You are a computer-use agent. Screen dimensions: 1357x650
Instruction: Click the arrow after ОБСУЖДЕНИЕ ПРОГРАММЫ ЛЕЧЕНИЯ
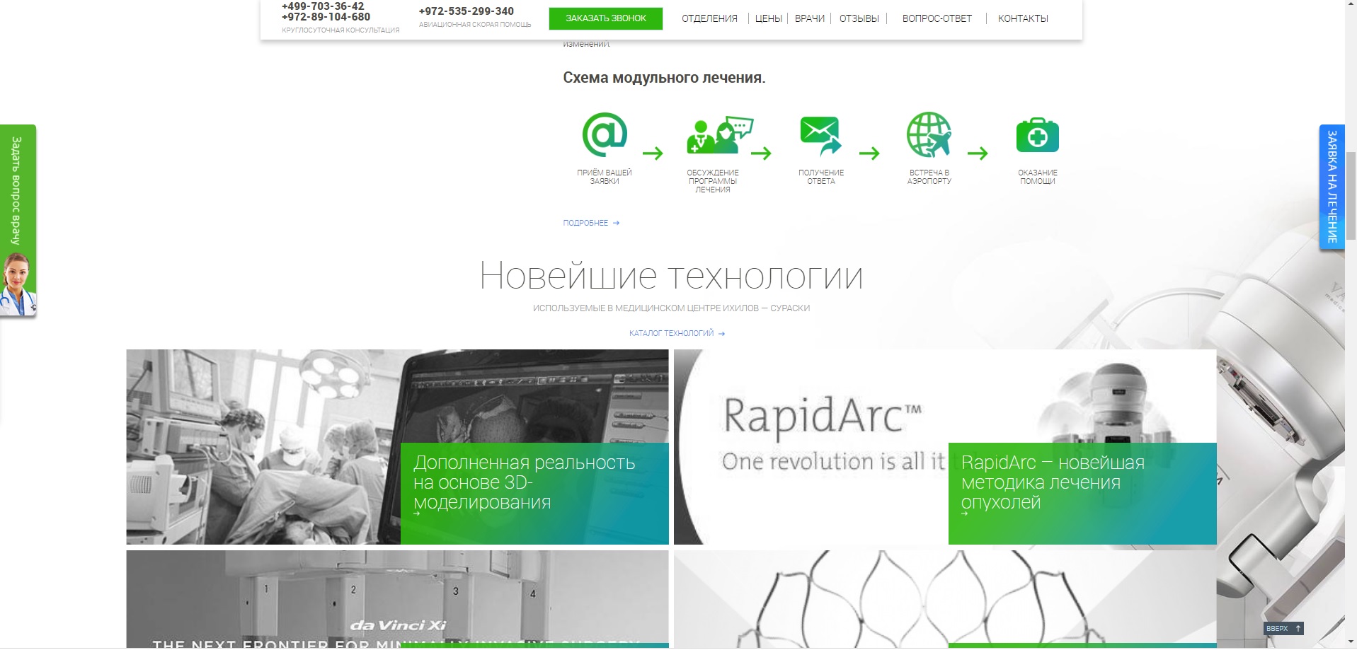(761, 153)
